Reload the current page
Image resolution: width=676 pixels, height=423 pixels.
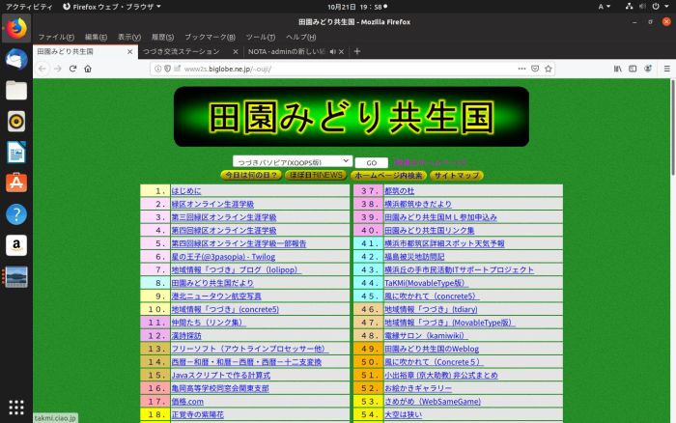click(x=72, y=69)
